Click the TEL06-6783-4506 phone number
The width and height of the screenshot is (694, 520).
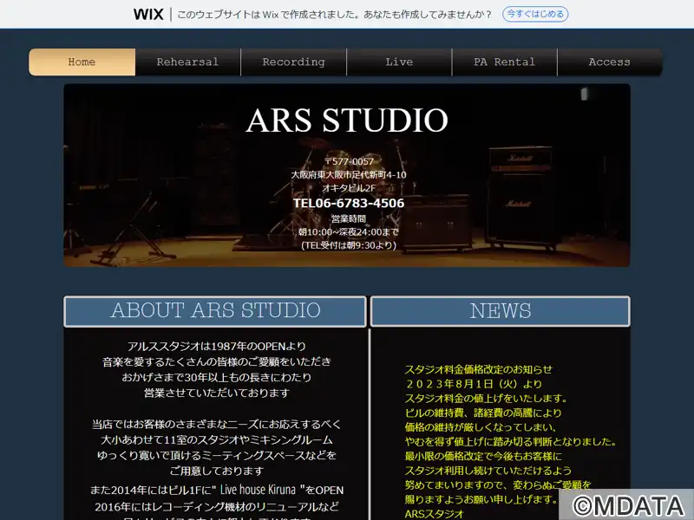point(349,203)
